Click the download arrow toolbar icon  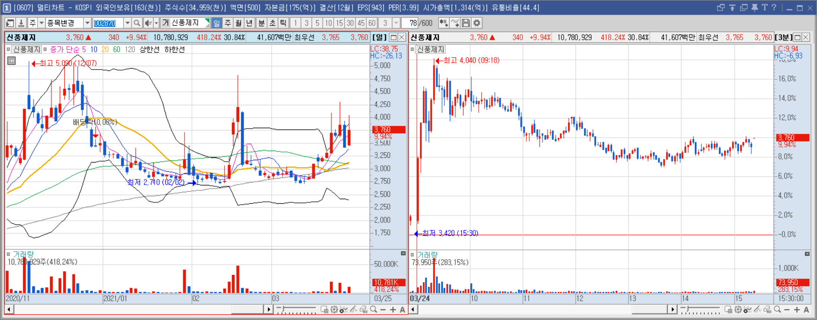21,23
